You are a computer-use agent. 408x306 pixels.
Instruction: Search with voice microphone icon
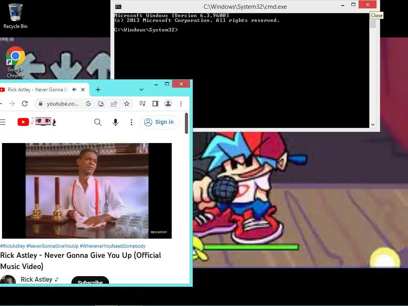[x=116, y=122]
